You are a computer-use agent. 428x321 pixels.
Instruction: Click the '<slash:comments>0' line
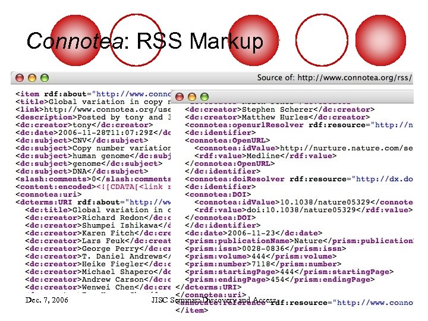click(x=93, y=179)
